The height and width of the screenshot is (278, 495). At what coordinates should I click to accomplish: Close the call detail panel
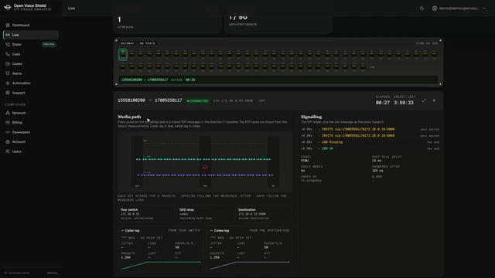(434, 100)
